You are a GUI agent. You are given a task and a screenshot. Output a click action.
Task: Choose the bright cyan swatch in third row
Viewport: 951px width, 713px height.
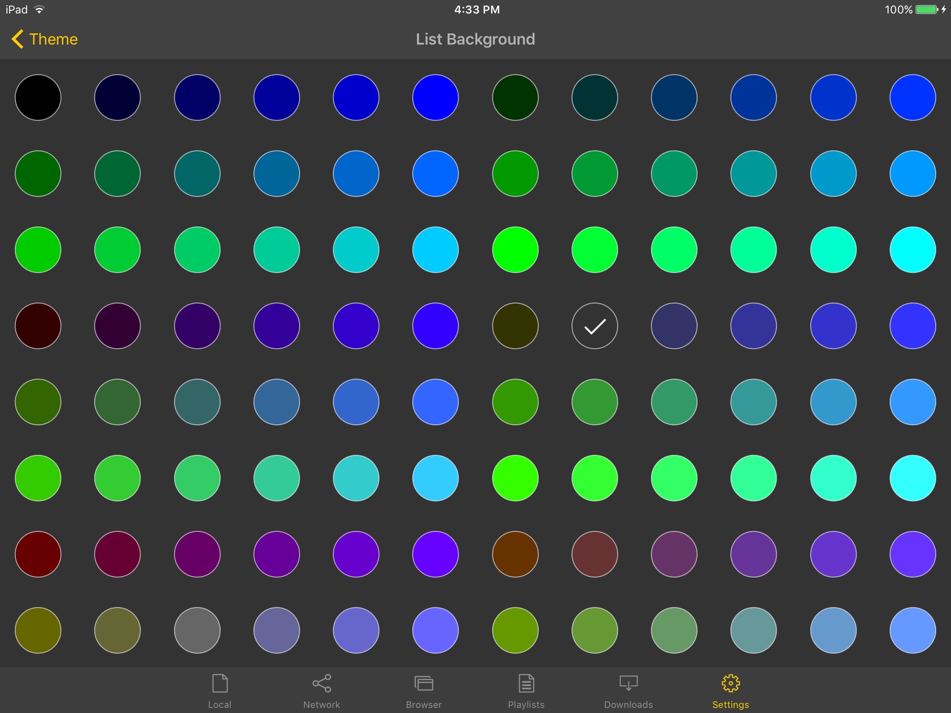pyautogui.click(x=913, y=250)
